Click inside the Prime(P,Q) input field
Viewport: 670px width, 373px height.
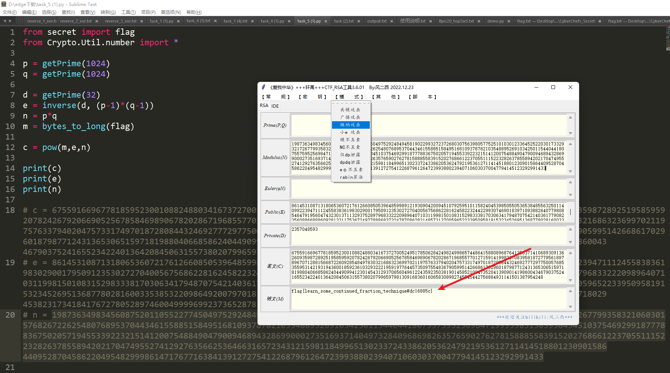pos(429,125)
